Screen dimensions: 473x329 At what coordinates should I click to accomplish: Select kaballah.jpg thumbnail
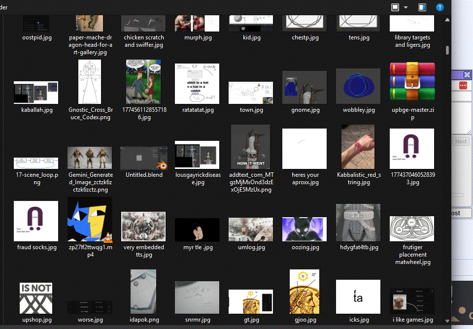[36, 92]
